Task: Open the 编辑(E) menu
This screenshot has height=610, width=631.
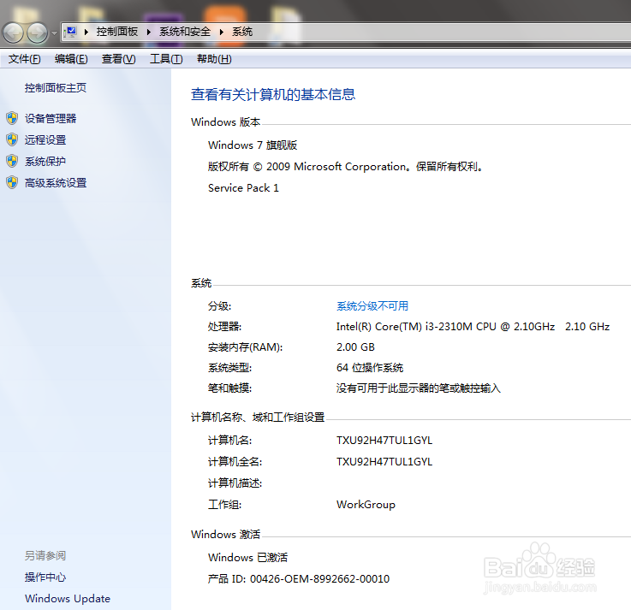Action: click(x=71, y=59)
